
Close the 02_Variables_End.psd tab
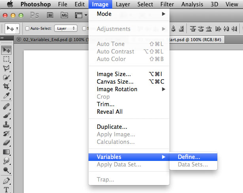(x=19, y=40)
